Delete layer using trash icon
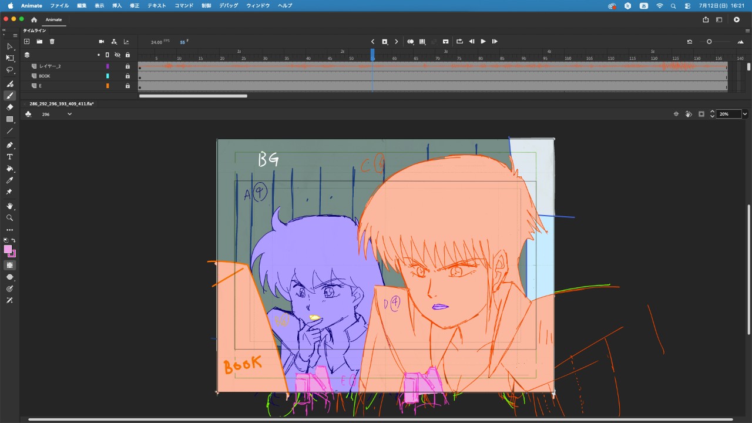The width and height of the screenshot is (752, 423). pyautogui.click(x=52, y=42)
